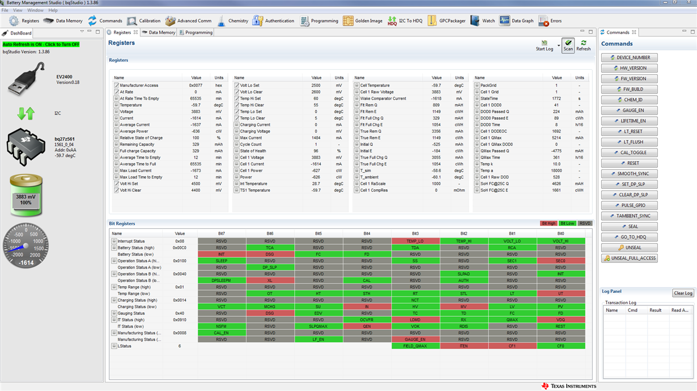The height and width of the screenshot is (391, 697).
Task: Clear the transaction log
Action: (x=683, y=293)
